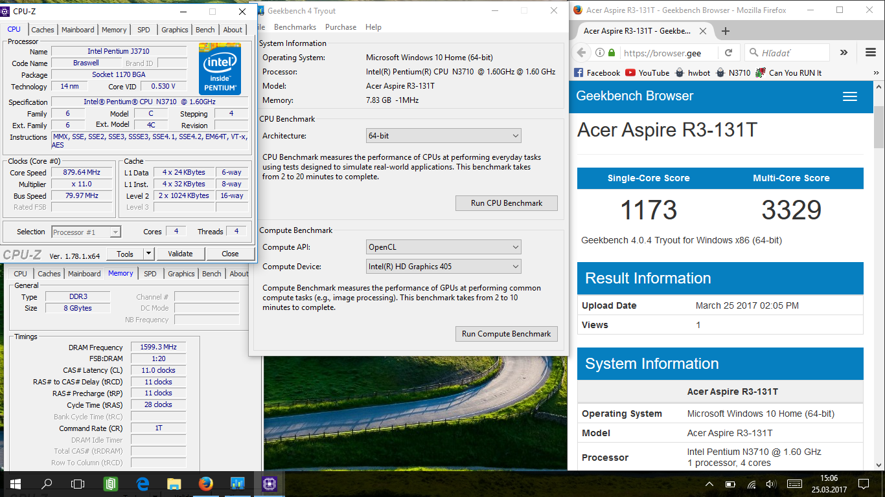The width and height of the screenshot is (885, 497).
Task: Show hidden system tray icons
Action: (710, 484)
